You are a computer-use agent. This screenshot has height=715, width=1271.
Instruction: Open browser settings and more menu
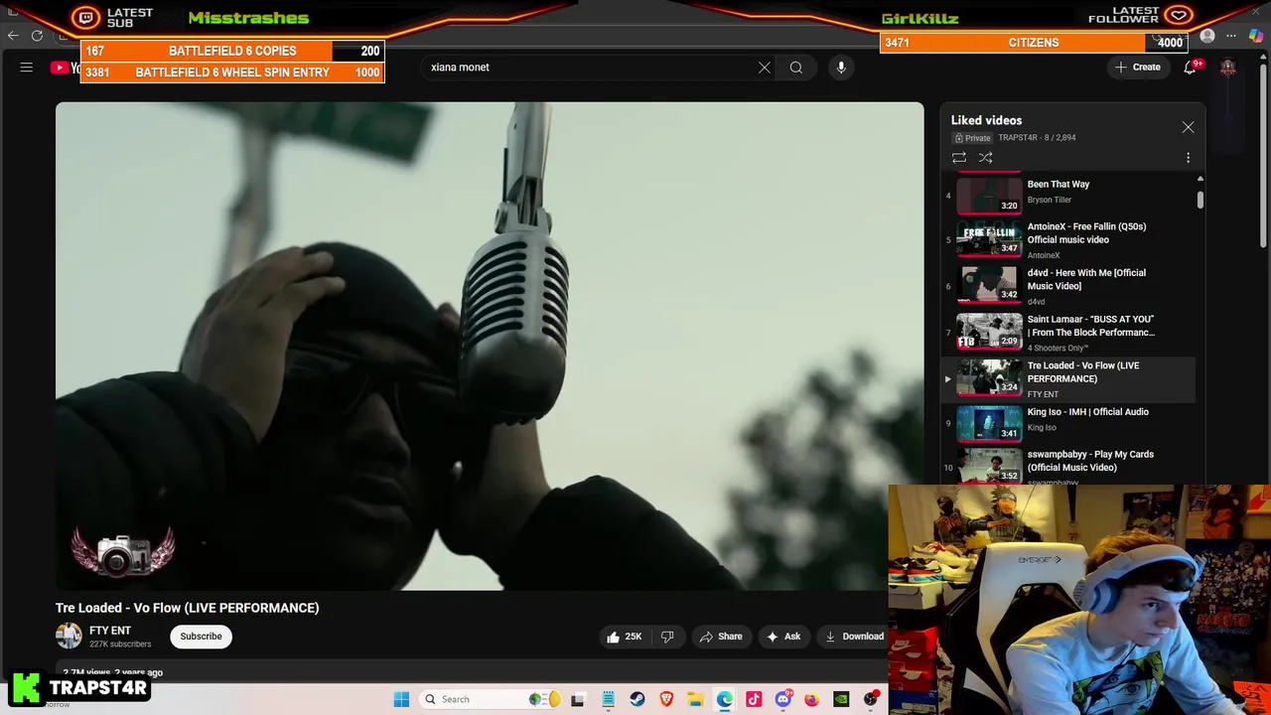pyautogui.click(x=1231, y=36)
